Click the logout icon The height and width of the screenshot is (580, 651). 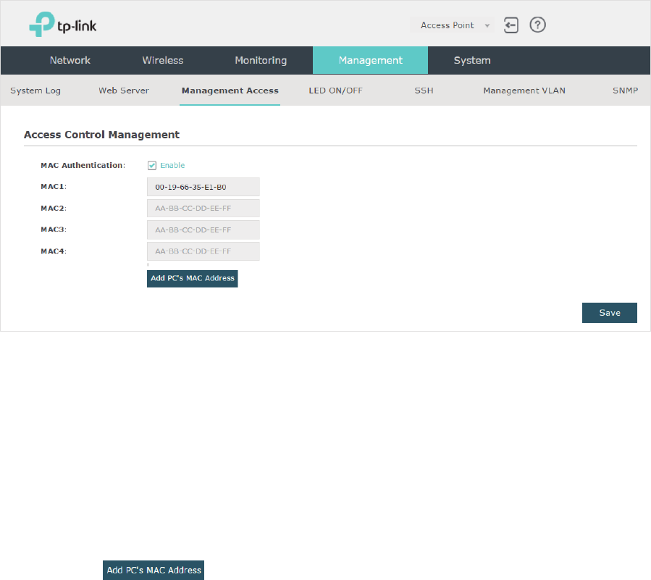(511, 25)
